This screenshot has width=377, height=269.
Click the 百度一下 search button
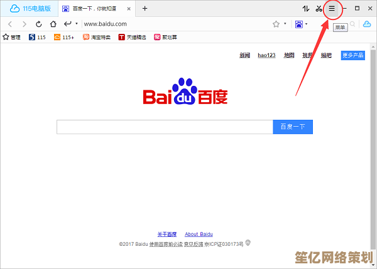pos(292,127)
